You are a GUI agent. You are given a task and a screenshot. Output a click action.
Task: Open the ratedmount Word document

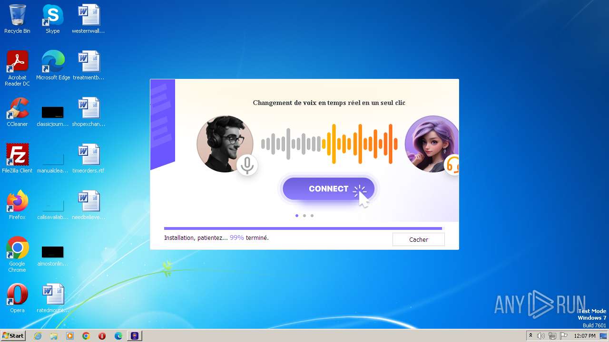click(x=53, y=298)
